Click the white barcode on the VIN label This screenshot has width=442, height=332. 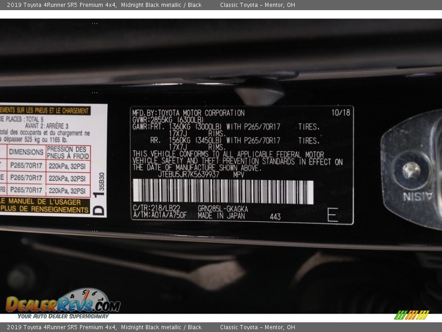pos(223,192)
